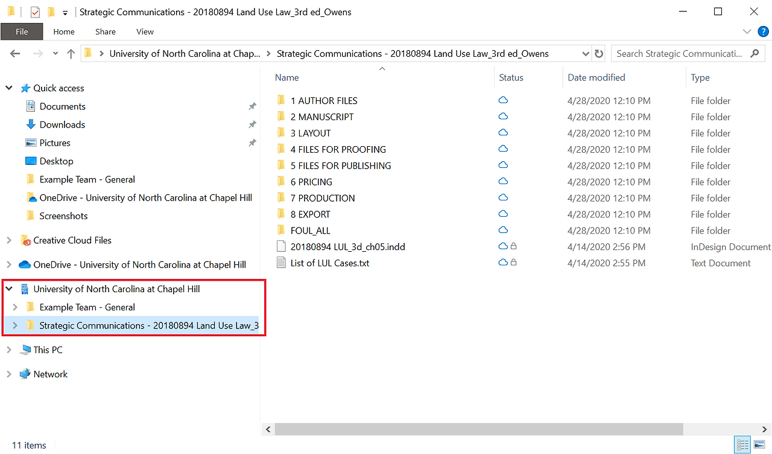This screenshot has width=772, height=454.
Task: Open the View ribbon tab
Action: tap(145, 31)
